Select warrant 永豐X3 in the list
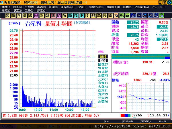172x129 pixels. pos(103,83)
